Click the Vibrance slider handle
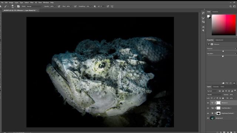Image resolution: width=237 pixels, height=133 pixels. pyautogui.click(x=223, y=51)
